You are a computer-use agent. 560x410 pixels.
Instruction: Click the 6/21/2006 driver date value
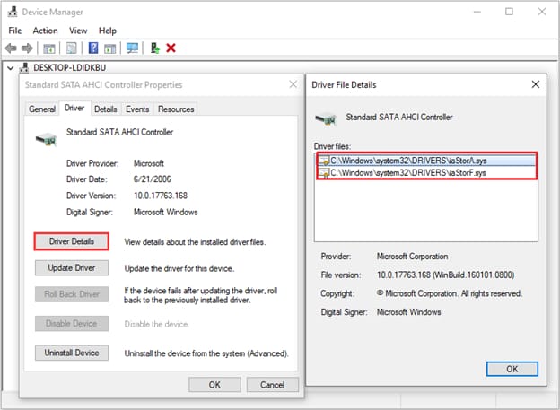pyautogui.click(x=153, y=179)
